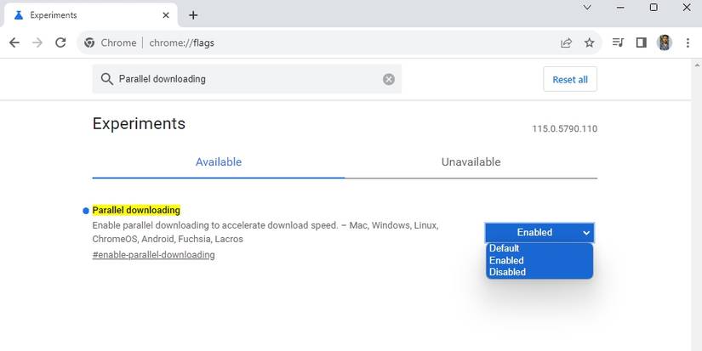Image resolution: width=702 pixels, height=351 pixels.
Task: Clear the flags search with the X icon
Action: click(389, 79)
